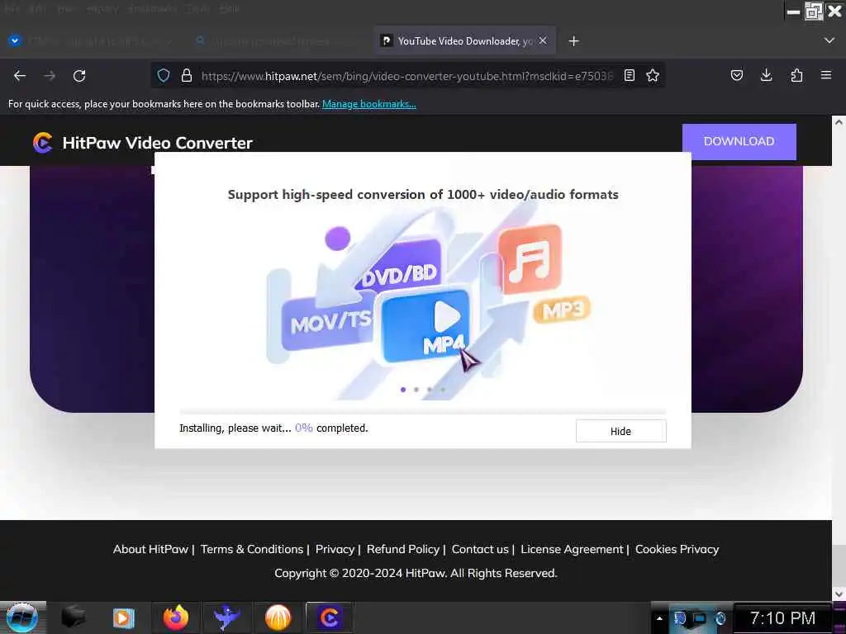Viewport: 846px width, 634px height.
Task: Open the About HitPaw footer link
Action: click(150, 549)
